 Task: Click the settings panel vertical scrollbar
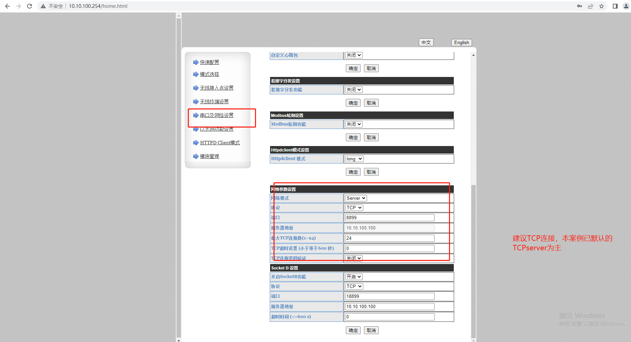(473, 260)
